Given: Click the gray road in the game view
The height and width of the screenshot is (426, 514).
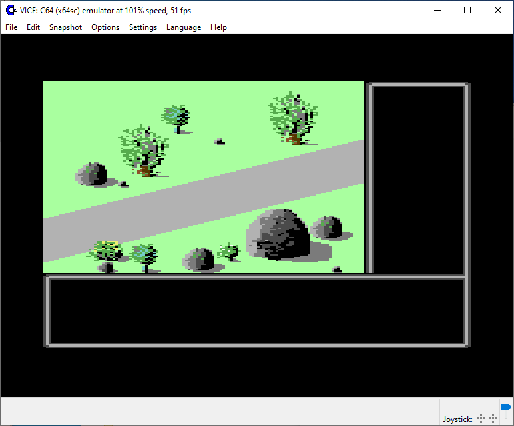Looking at the screenshot, I should point(203,200).
